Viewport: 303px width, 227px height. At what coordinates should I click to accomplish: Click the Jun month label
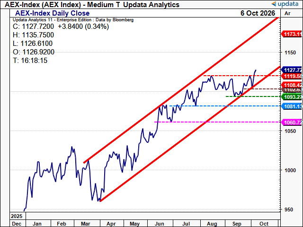[160, 224]
